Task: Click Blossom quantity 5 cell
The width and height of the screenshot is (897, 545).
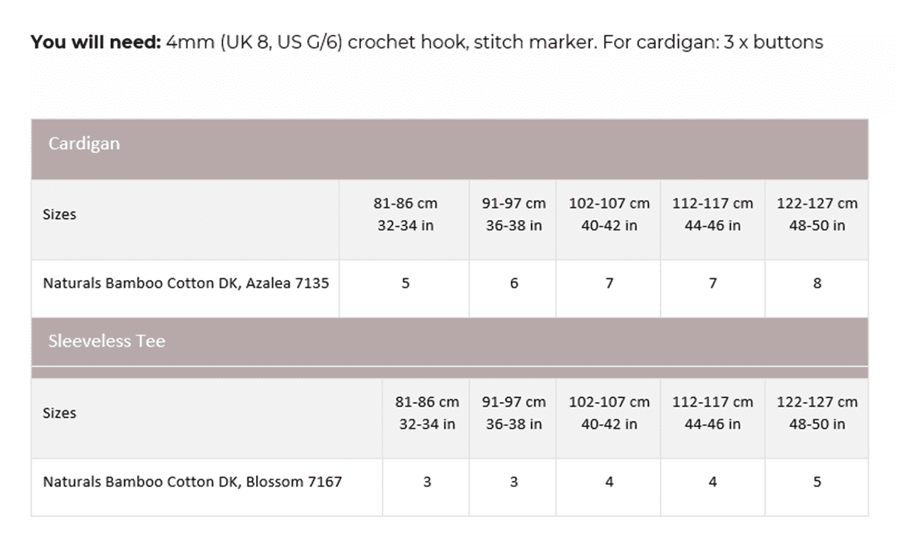Action: tap(816, 482)
